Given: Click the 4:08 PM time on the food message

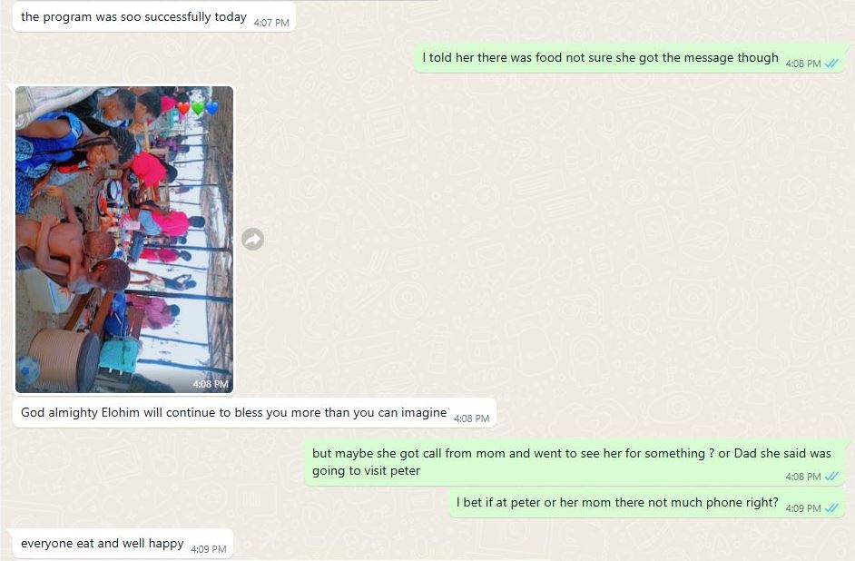Looking at the screenshot, I should pyautogui.click(x=802, y=64).
